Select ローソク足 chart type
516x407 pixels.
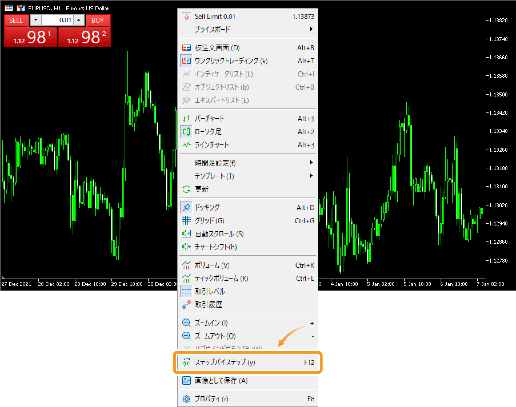click(248, 132)
